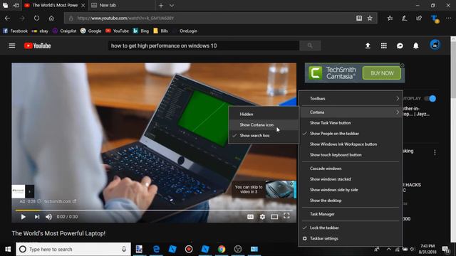
Task: Open the browser home page
Action: (51, 18)
